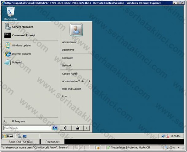Click the network tray icon
Viewport: 187px width, 152px height.
point(163,136)
